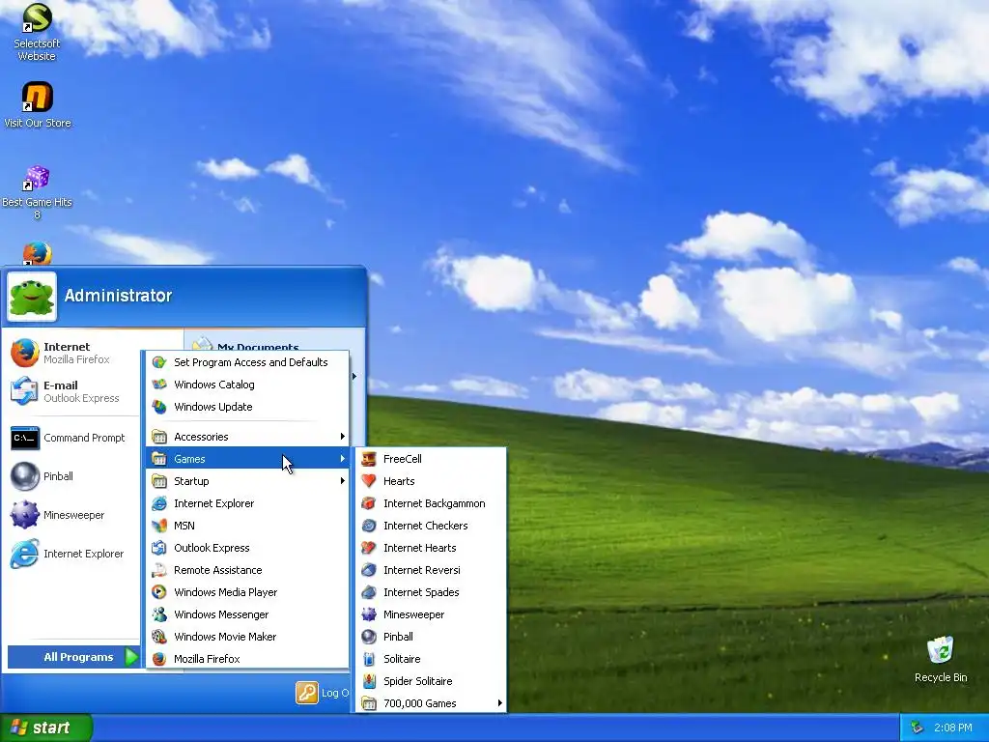Click the Solitaire card icon
The image size is (989, 742).
369,659
